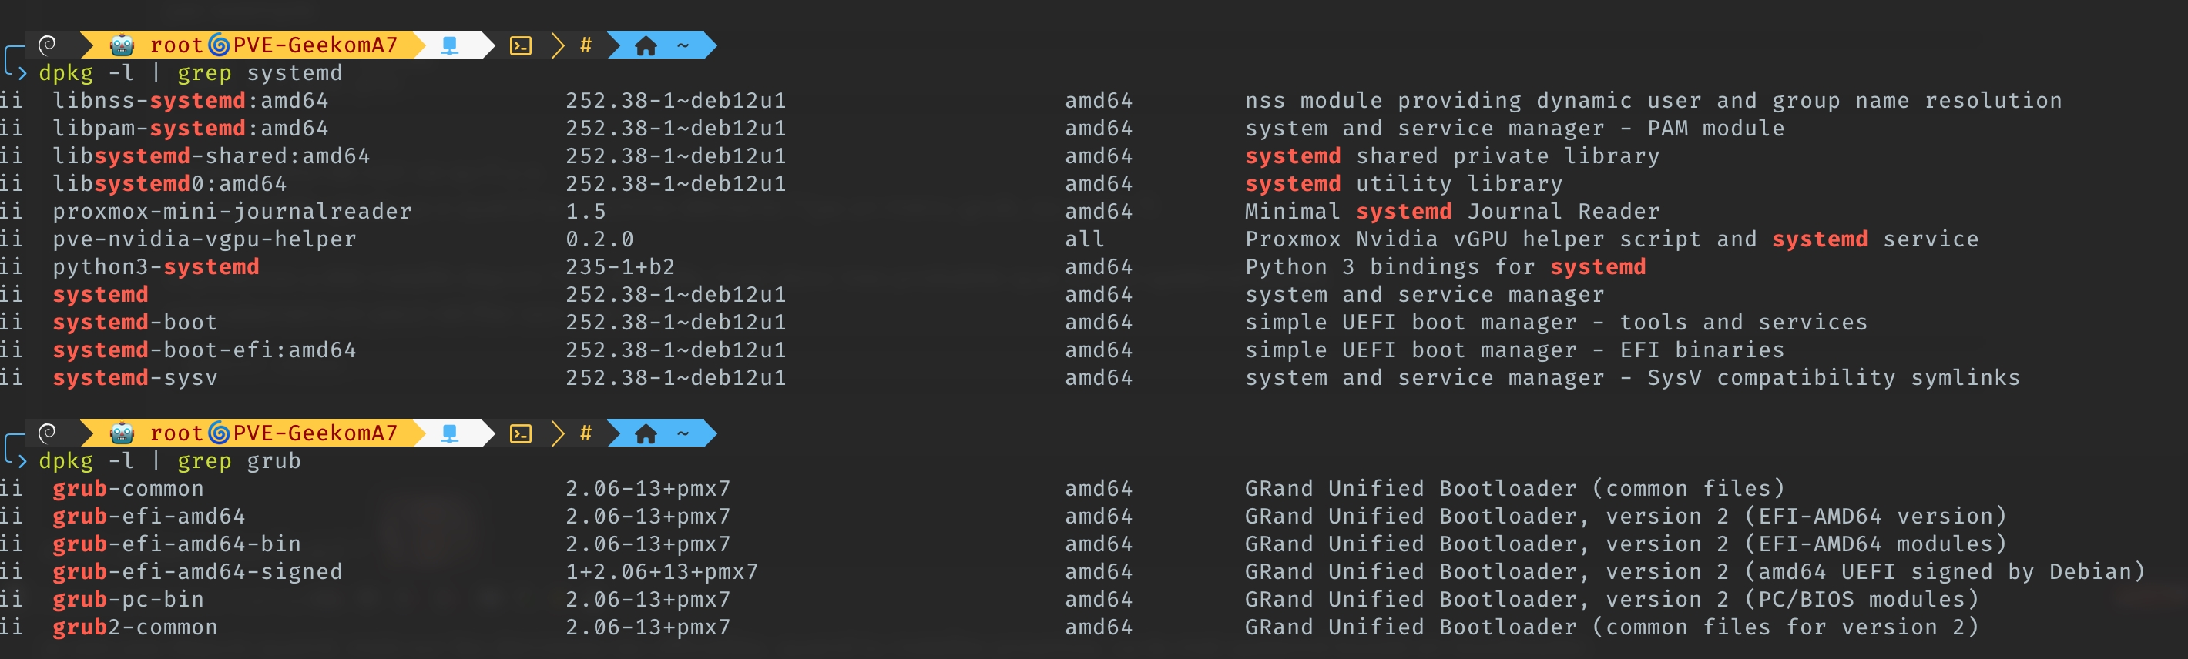
Task: Click the proxmox-mini-journalreader package name
Action: (x=232, y=212)
